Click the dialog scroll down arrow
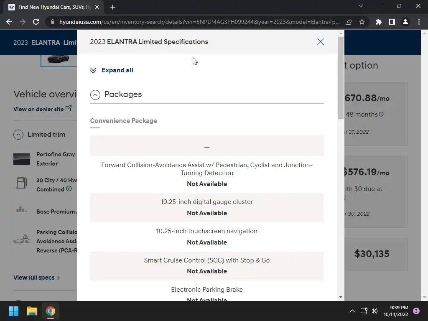This screenshot has width=428, height=321. [341, 297]
